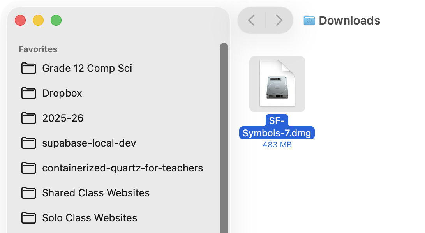This screenshot has width=425, height=233.
Task: Open containerized-quartz-for-teachers from Favorites
Action: 122,168
